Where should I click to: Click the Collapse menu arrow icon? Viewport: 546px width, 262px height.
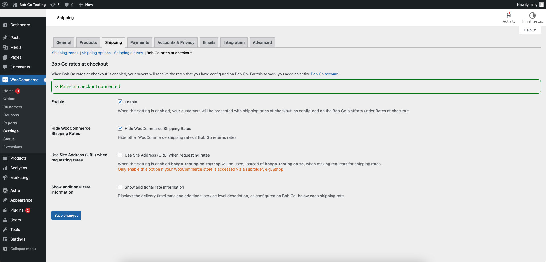point(5,249)
